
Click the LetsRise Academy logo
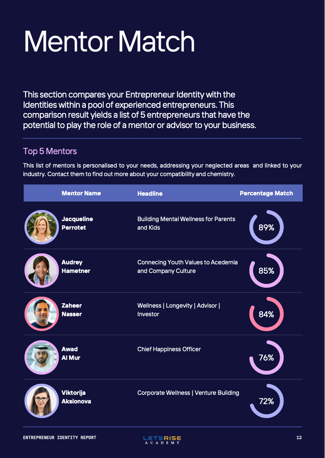click(x=162, y=440)
